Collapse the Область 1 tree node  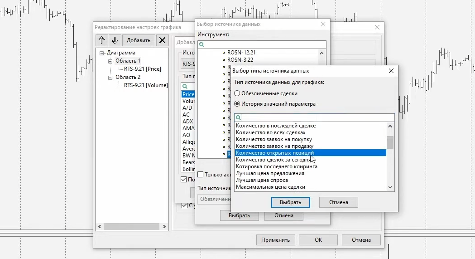(x=110, y=61)
